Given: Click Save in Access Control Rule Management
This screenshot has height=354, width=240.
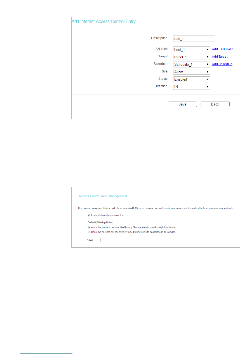Looking at the screenshot, I should [x=90, y=240].
